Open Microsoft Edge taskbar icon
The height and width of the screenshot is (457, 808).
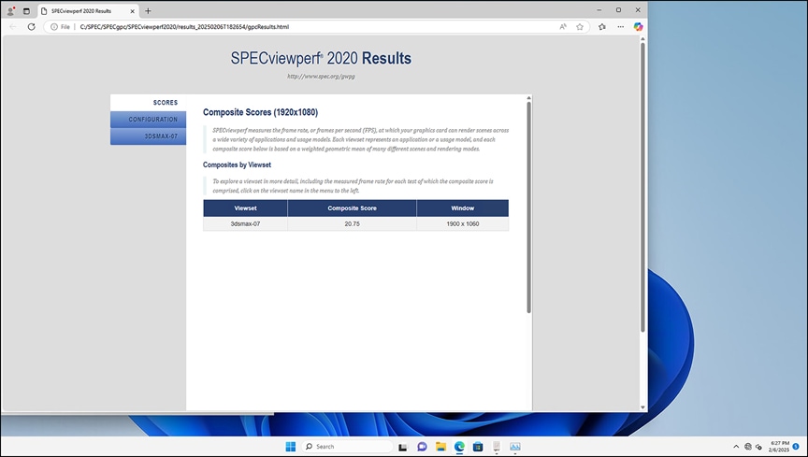[x=459, y=447]
